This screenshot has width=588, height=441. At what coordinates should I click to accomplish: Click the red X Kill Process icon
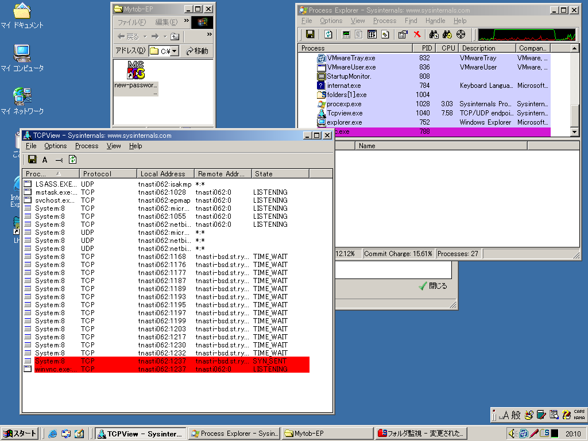click(x=417, y=34)
